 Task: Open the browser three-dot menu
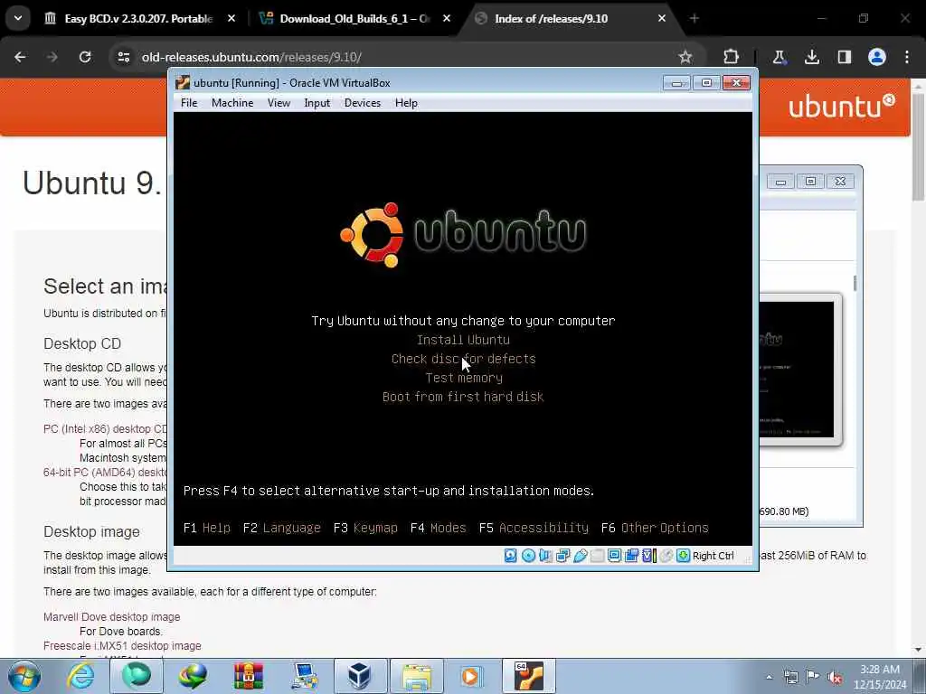[x=907, y=57]
